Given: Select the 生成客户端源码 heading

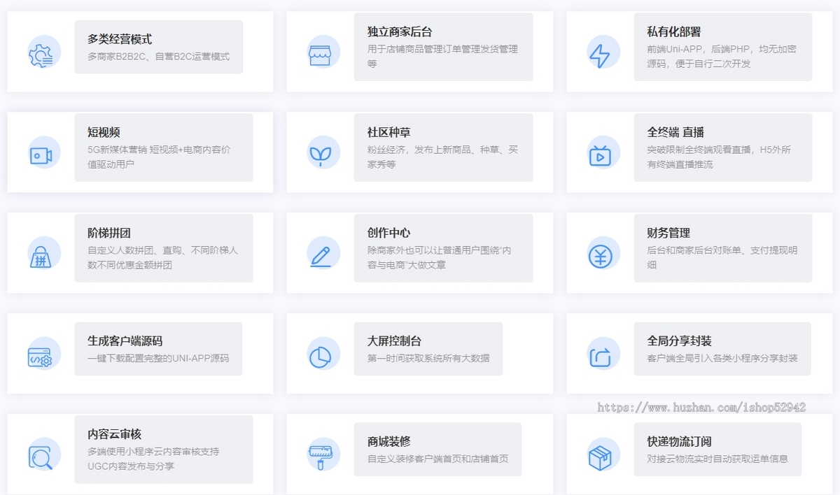Looking at the screenshot, I should [x=125, y=341].
